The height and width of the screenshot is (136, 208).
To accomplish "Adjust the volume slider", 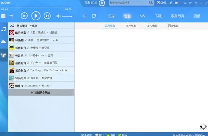I will 67,16.
